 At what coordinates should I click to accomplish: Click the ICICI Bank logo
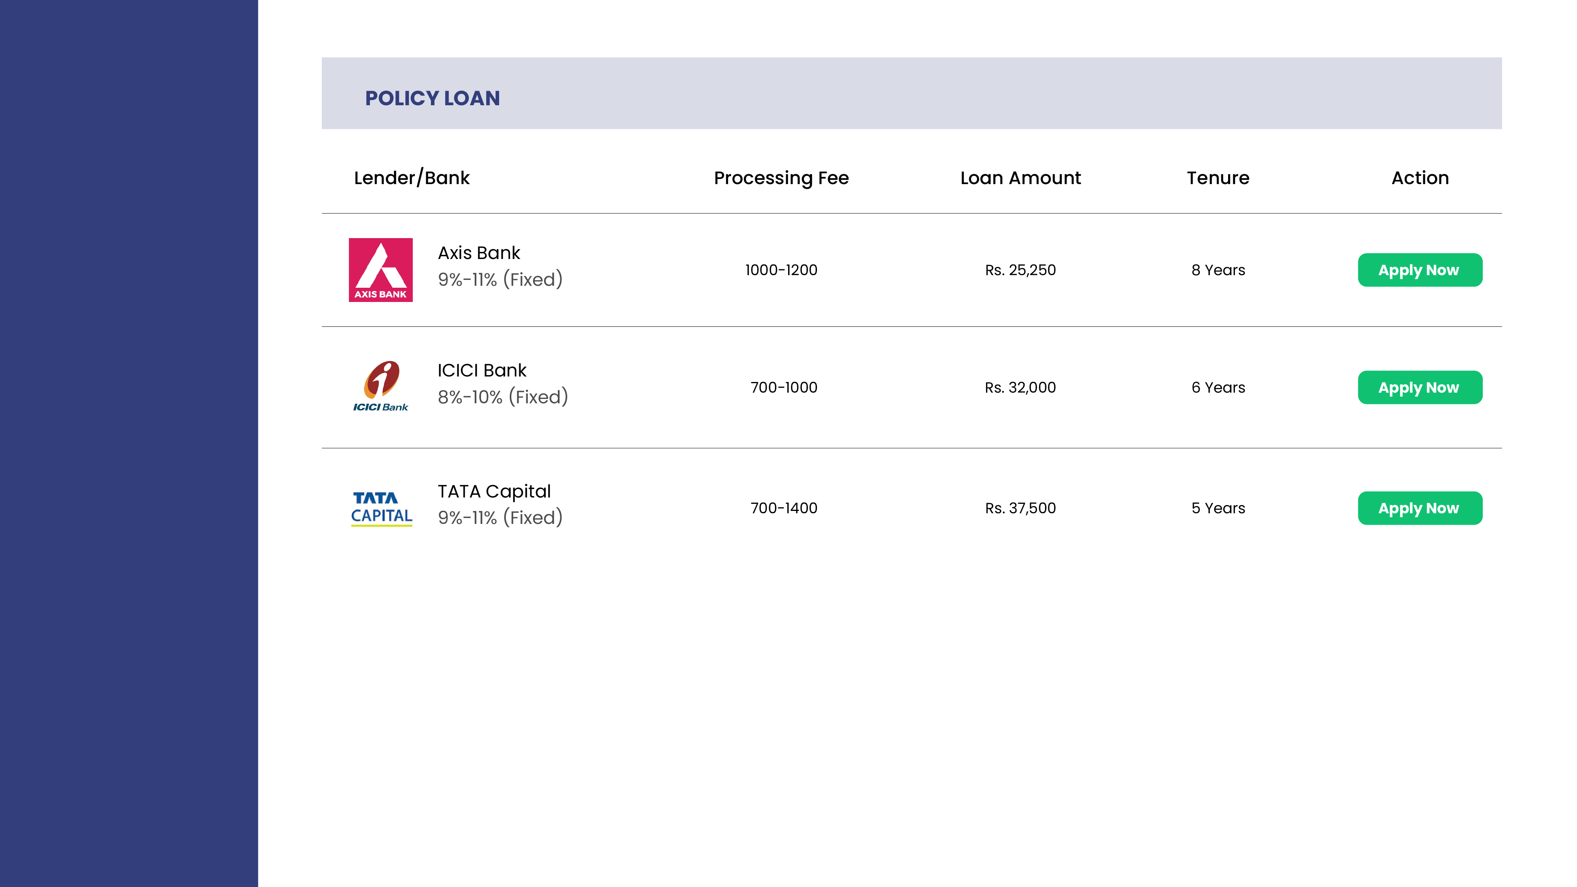(381, 386)
